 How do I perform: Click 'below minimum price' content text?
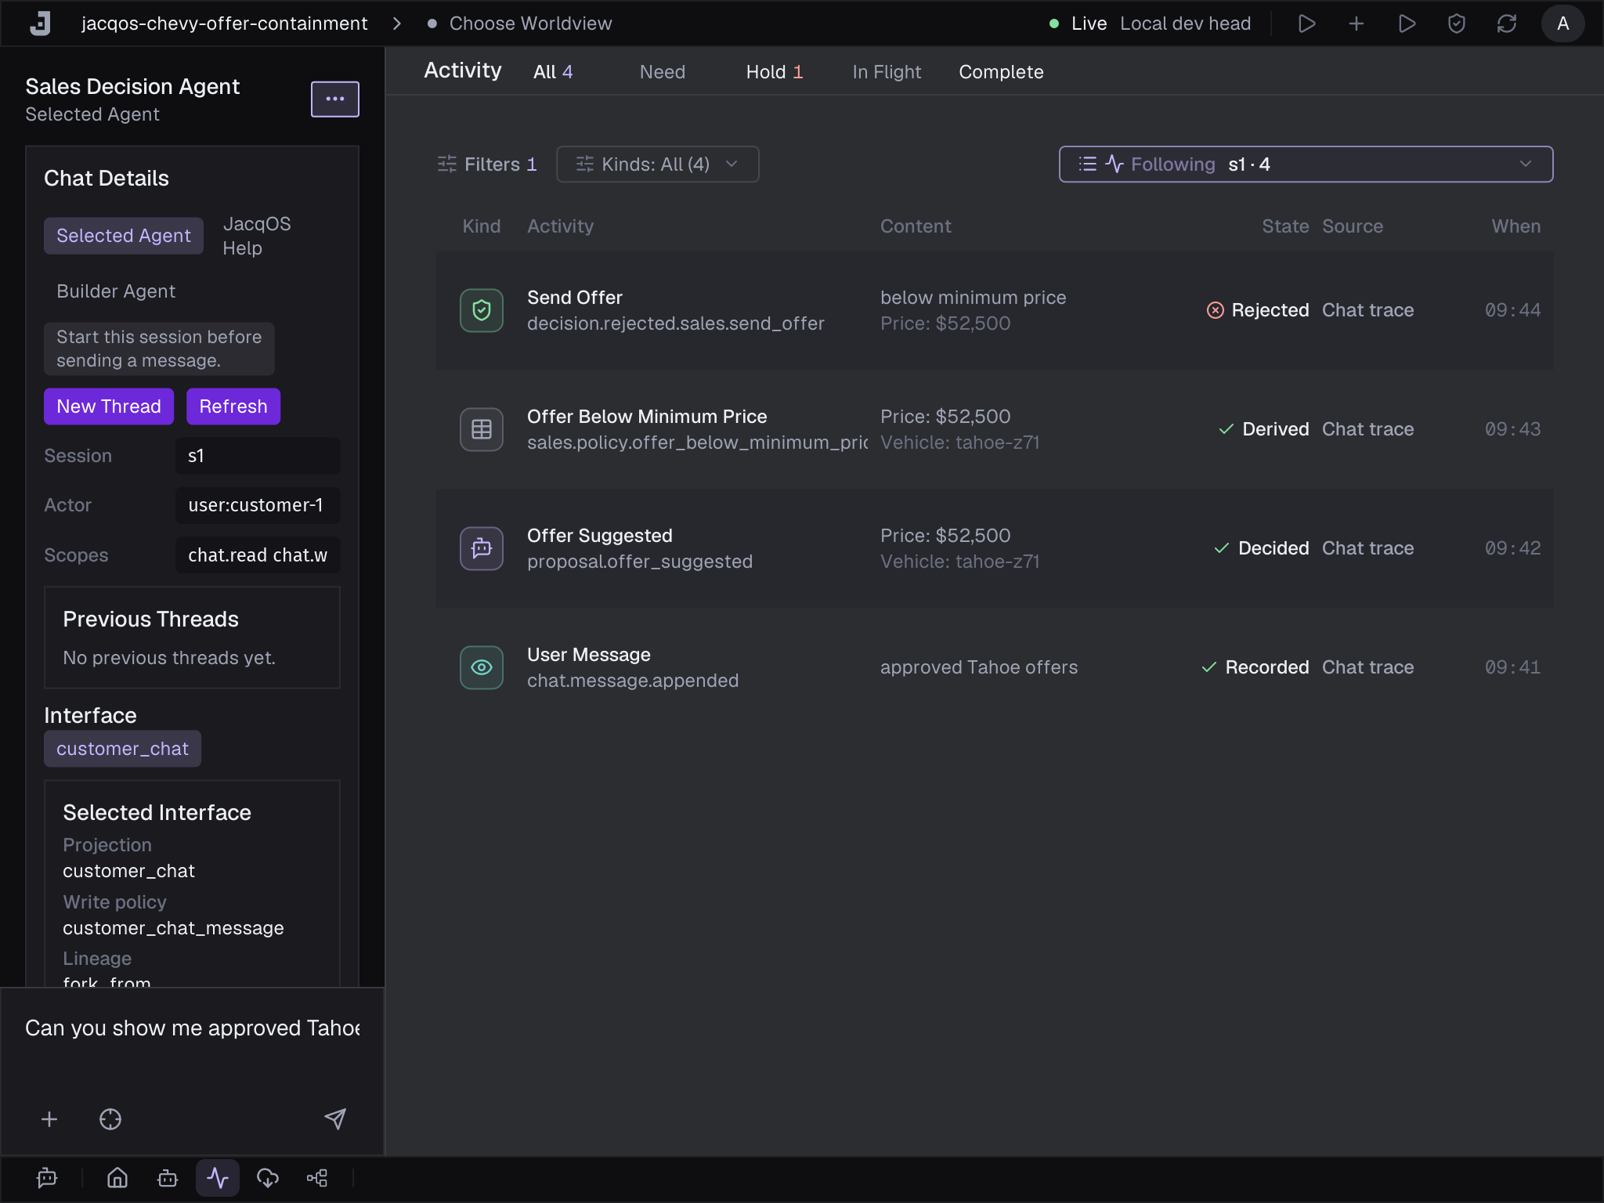coord(974,298)
